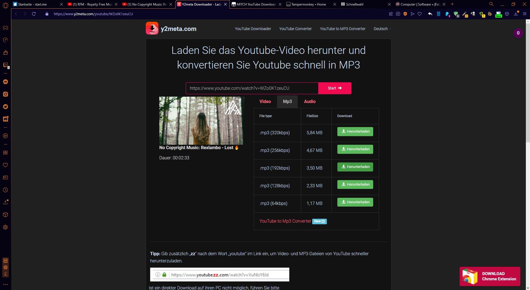Select the Video format tab

pyautogui.click(x=265, y=101)
